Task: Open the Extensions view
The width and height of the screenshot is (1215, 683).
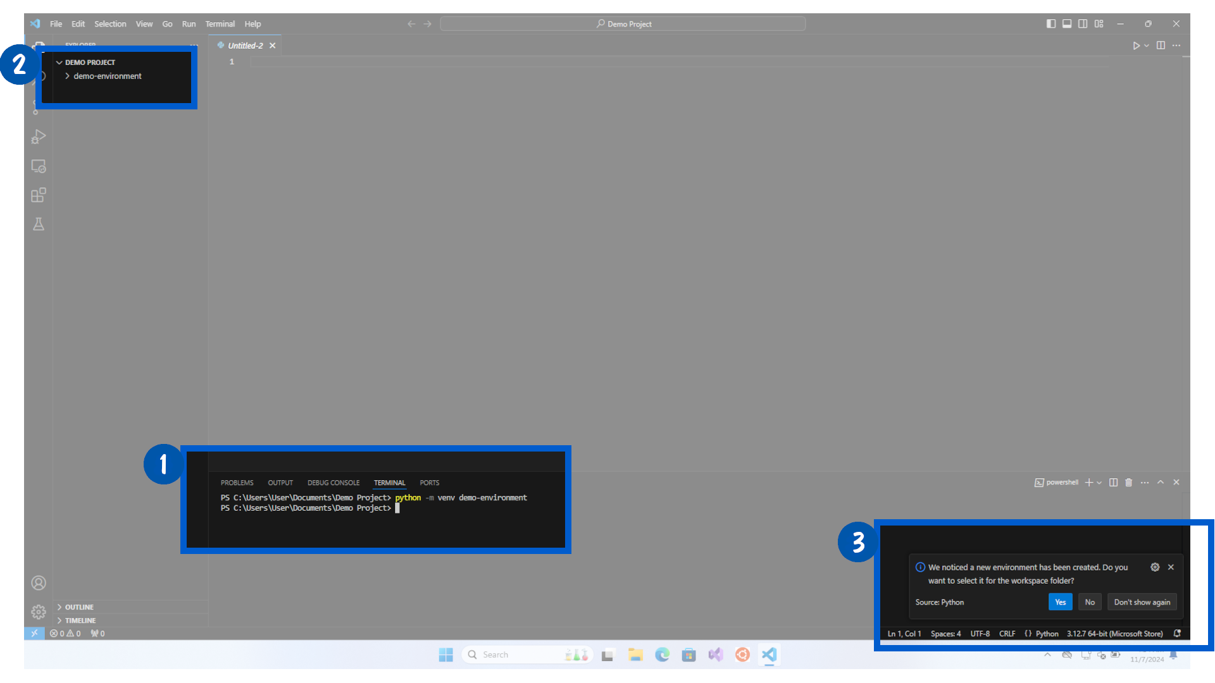Action: [39, 195]
